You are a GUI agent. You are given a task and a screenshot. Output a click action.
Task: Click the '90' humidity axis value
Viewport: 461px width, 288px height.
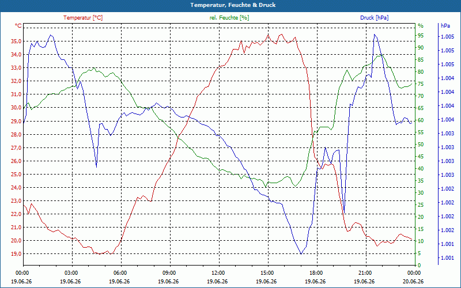click(x=421, y=48)
